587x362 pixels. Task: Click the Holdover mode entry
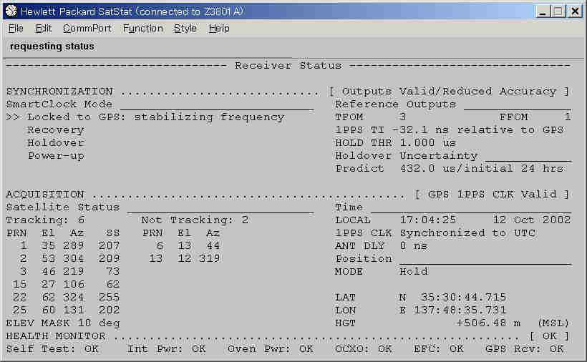55,143
